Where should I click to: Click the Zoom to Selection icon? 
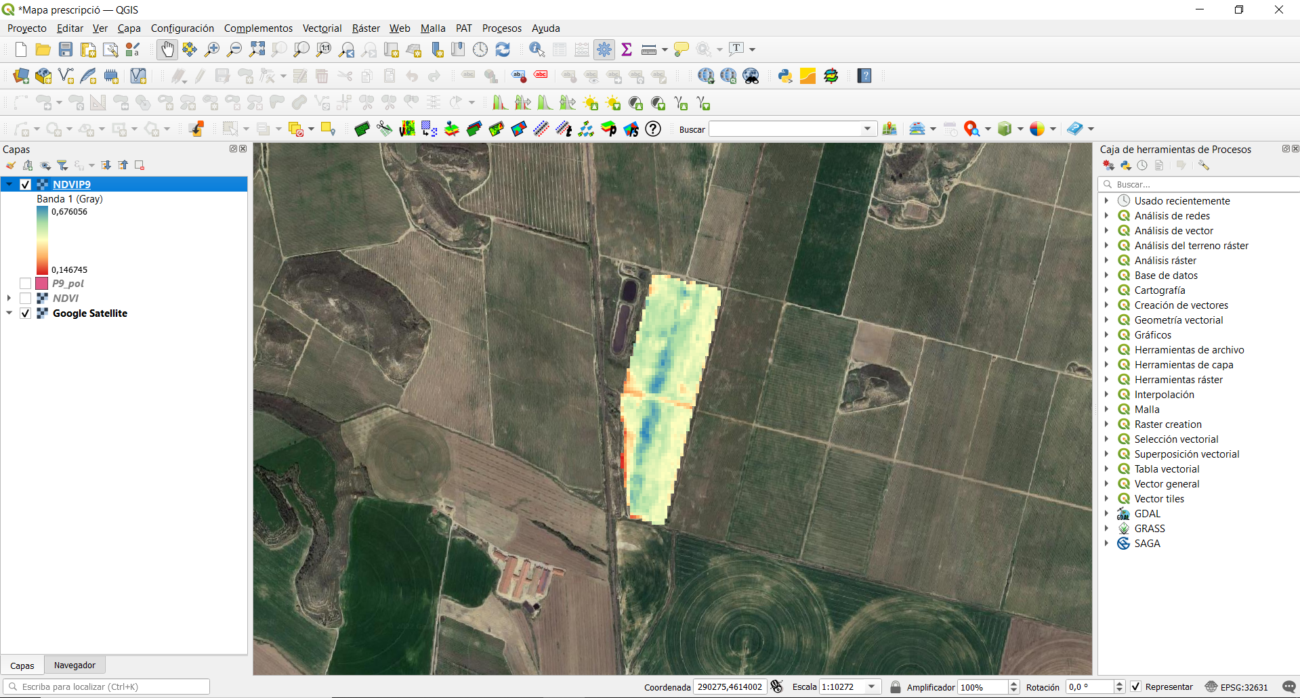(x=279, y=49)
